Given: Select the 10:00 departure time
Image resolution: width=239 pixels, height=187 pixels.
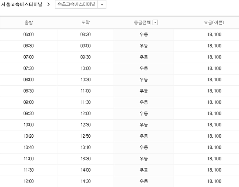Looking at the screenshot, I should 29,125.
